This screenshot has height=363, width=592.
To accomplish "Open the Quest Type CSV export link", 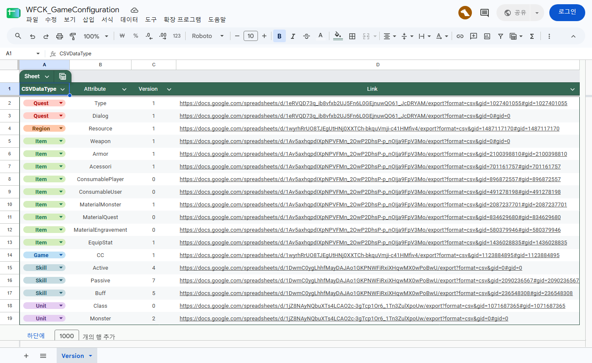I will point(373,103).
